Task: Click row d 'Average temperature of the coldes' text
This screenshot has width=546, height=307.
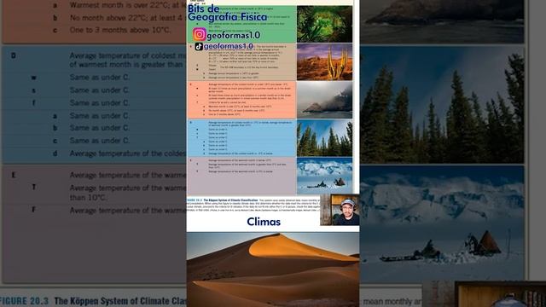Action: point(128,153)
